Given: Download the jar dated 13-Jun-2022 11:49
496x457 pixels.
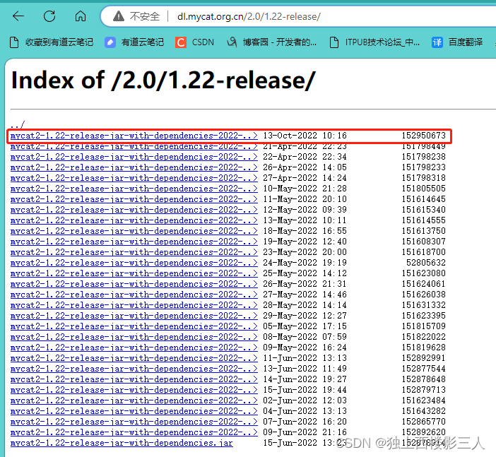Looking at the screenshot, I should click(134, 369).
